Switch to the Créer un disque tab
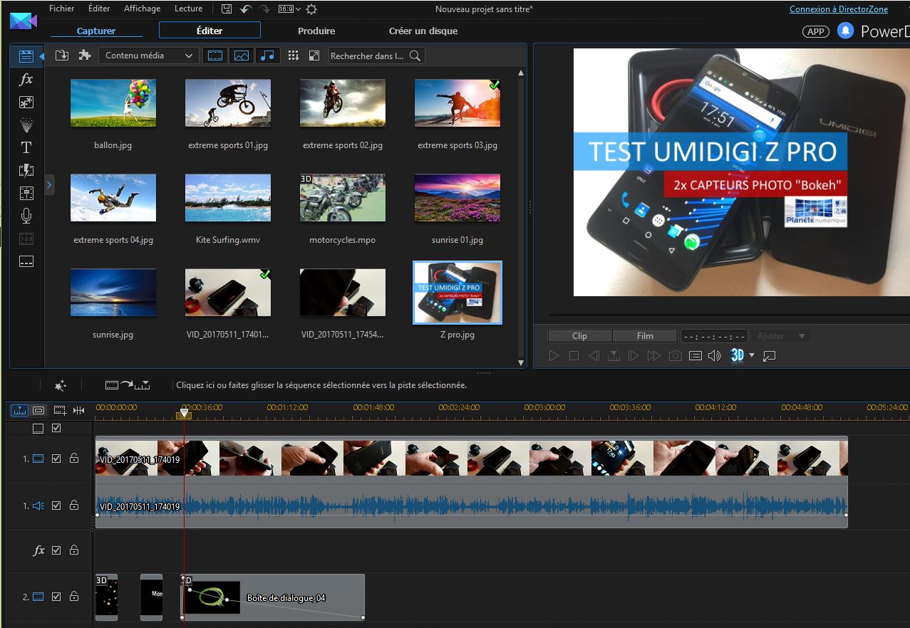 [423, 31]
